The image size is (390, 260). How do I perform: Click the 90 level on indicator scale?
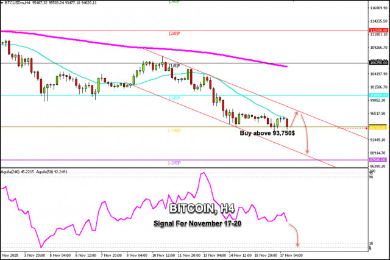[371, 177]
